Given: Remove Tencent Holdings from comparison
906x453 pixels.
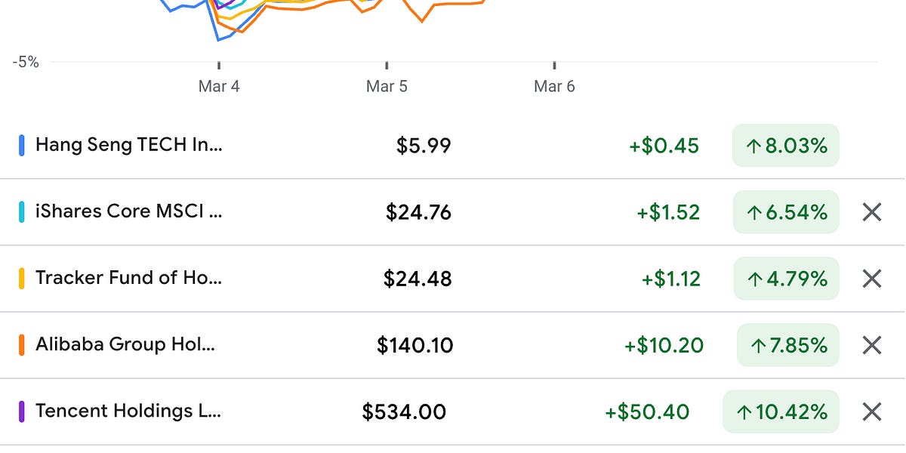Looking at the screenshot, I should (872, 411).
